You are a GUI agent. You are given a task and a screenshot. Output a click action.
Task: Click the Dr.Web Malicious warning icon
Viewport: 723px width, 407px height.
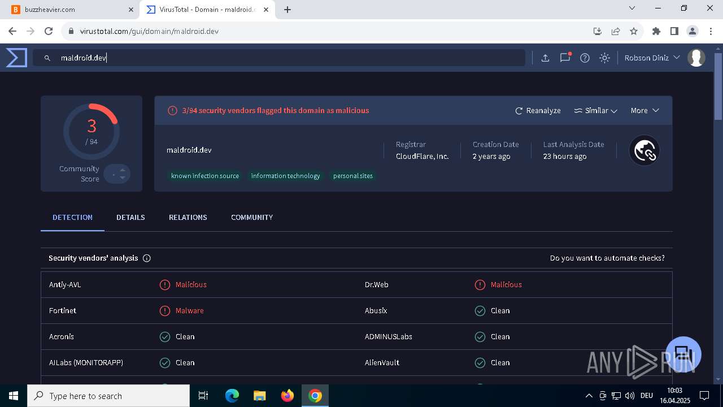click(x=480, y=285)
